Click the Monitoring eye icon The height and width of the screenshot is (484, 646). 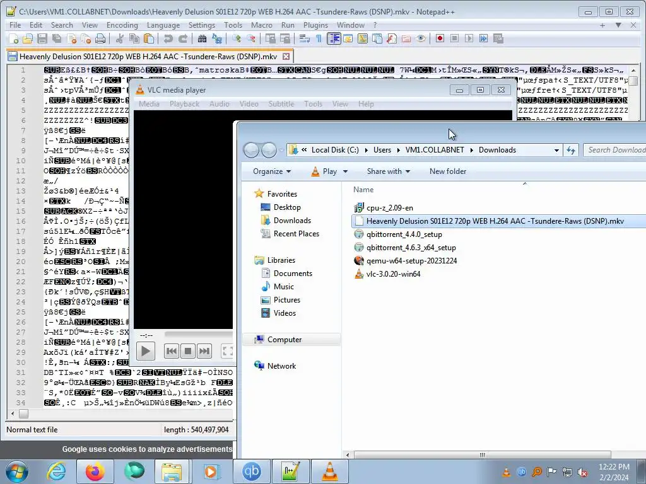pyautogui.click(x=421, y=38)
